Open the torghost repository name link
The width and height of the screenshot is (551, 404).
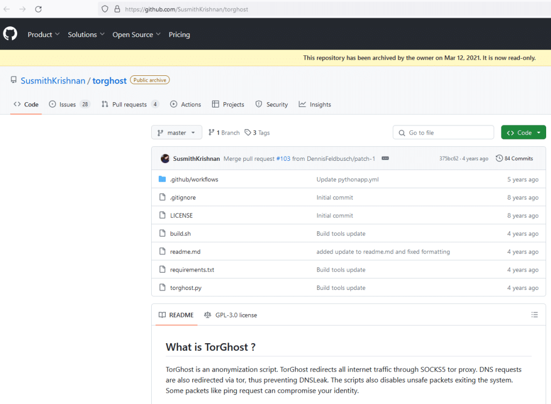click(x=109, y=81)
